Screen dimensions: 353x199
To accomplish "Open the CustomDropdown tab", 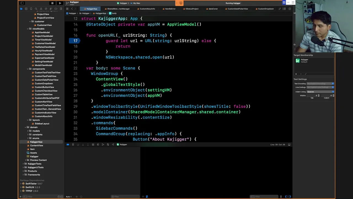I will (x=264, y=9).
